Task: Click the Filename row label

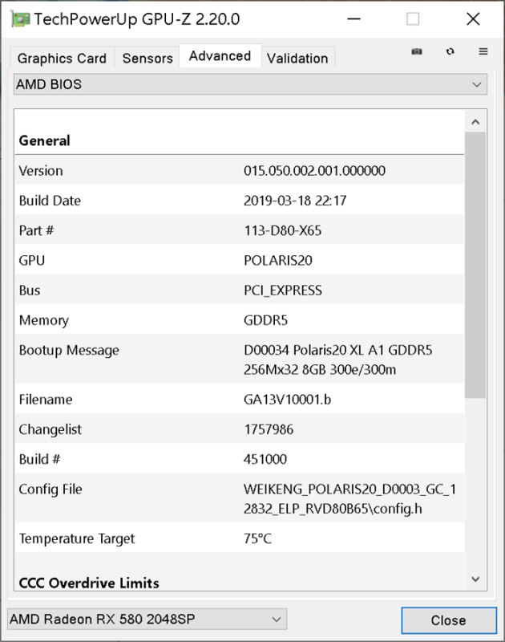Action: click(46, 399)
